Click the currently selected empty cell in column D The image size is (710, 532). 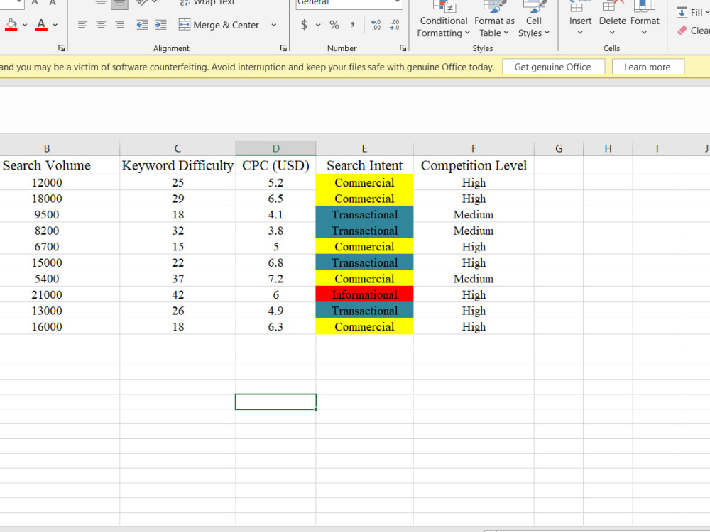(275, 401)
